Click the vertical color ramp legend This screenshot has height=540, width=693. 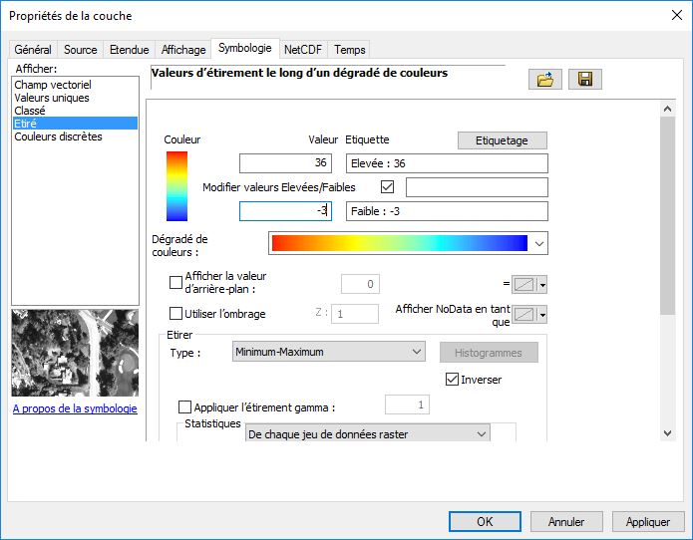coord(176,185)
